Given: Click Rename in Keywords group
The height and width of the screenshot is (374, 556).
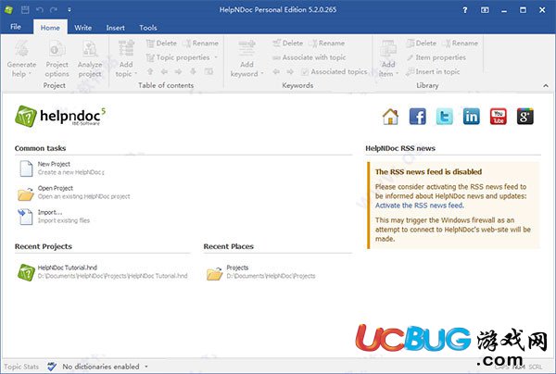Looking at the screenshot, I should pyautogui.click(x=327, y=44).
